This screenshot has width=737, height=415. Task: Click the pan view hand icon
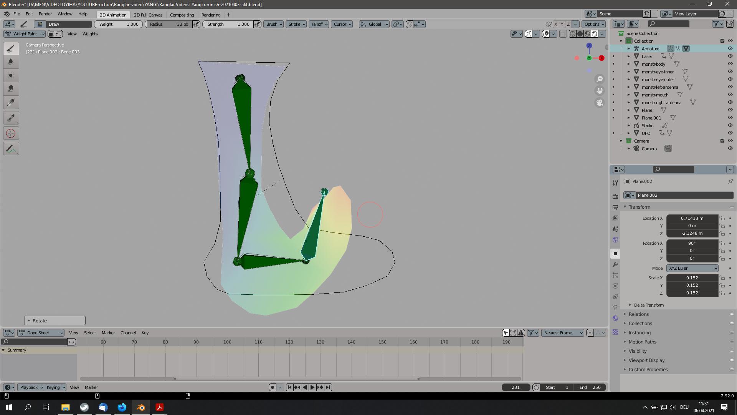click(x=599, y=91)
